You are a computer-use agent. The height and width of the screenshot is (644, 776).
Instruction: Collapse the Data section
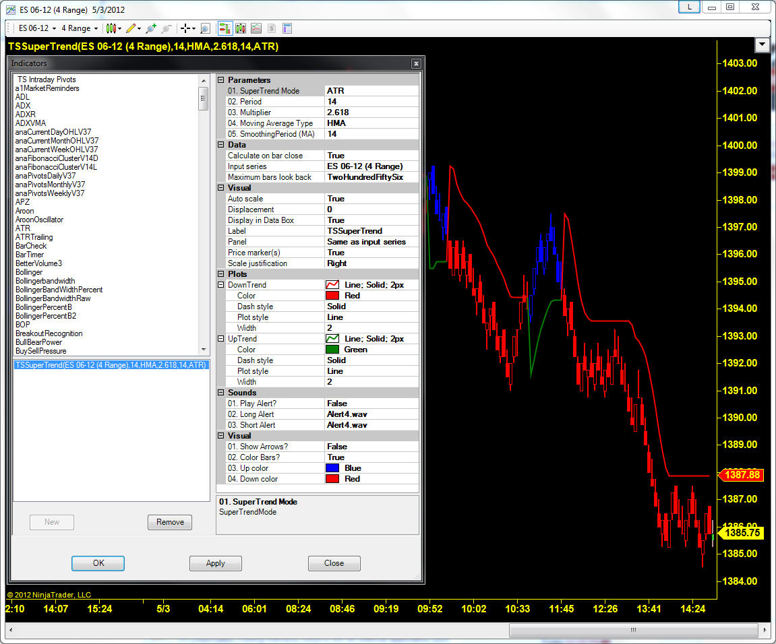(x=221, y=145)
